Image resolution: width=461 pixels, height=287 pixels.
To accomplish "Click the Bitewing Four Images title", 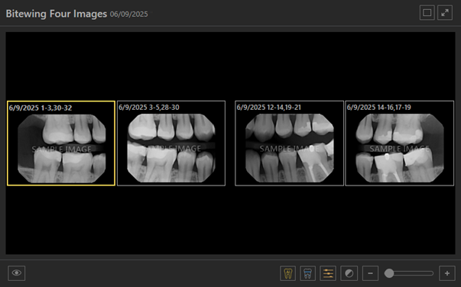I will coord(57,14).
